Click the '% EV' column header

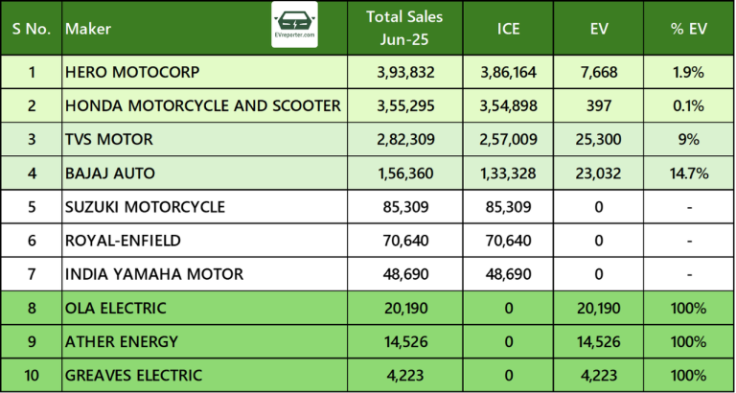pos(689,29)
